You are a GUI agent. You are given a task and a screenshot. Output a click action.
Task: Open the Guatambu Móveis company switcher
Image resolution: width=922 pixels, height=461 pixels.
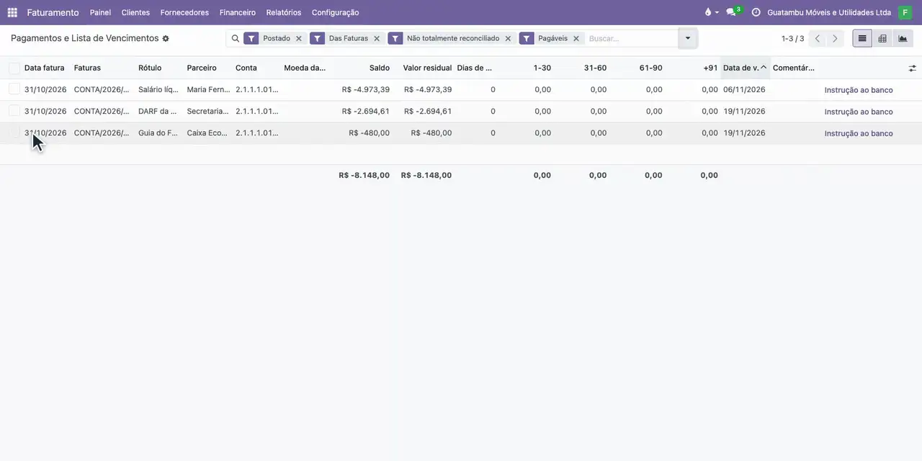click(829, 12)
